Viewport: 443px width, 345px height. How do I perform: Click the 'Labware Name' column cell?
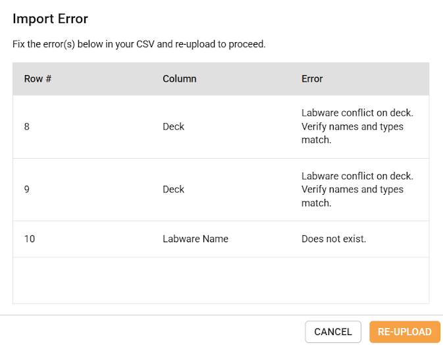pos(195,239)
